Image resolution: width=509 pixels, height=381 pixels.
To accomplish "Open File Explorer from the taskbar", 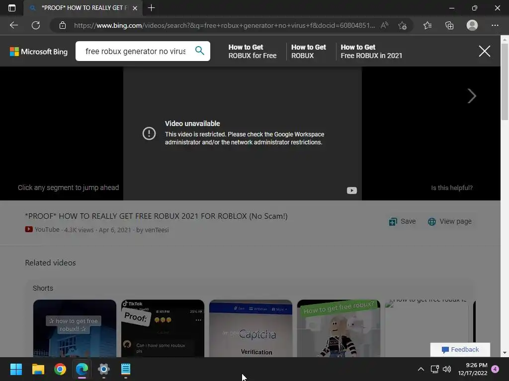I will pos(38,369).
